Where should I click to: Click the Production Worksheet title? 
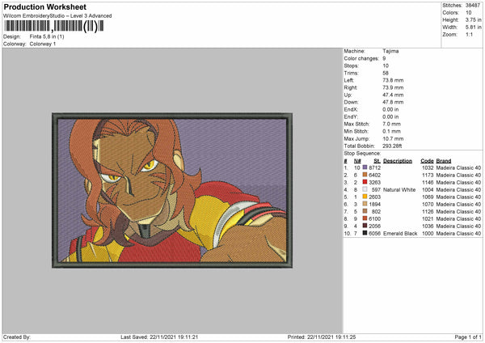[44, 6]
